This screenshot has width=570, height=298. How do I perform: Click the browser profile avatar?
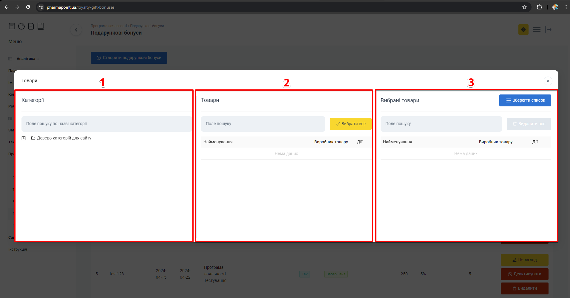(x=555, y=7)
